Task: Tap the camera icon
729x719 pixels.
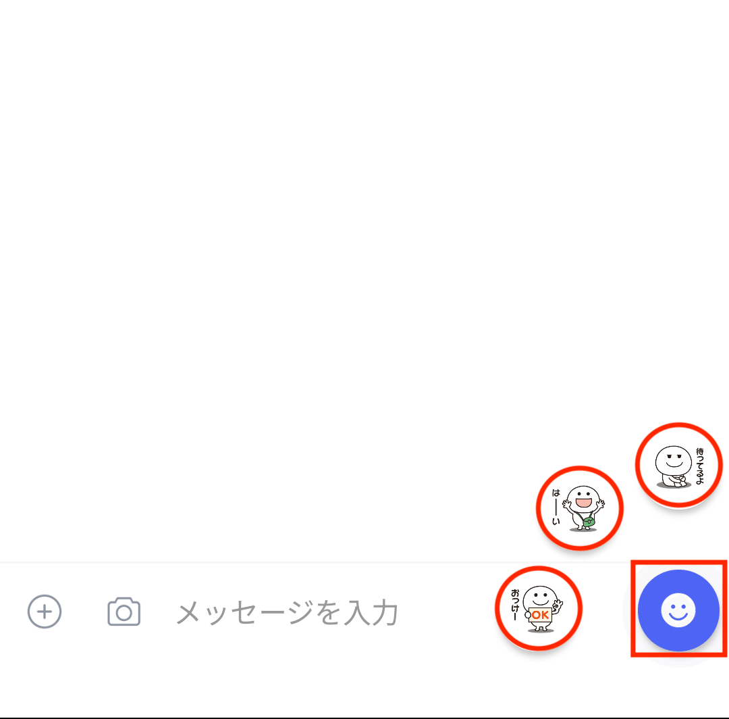Action: (124, 612)
